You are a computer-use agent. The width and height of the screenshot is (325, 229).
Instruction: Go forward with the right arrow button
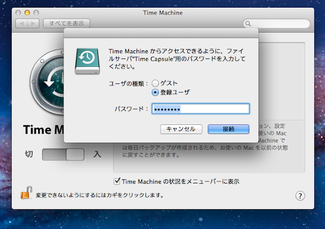(x=33, y=23)
